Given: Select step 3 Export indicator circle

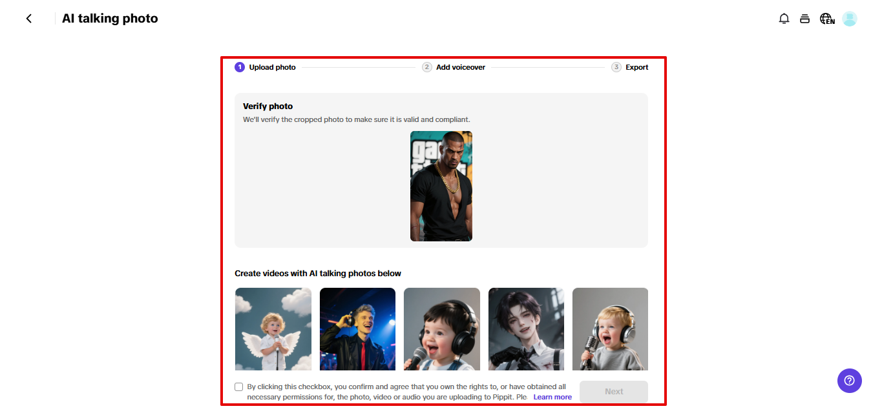Looking at the screenshot, I should click(x=616, y=66).
